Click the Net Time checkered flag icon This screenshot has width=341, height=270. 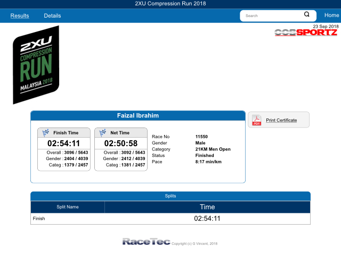102,133
